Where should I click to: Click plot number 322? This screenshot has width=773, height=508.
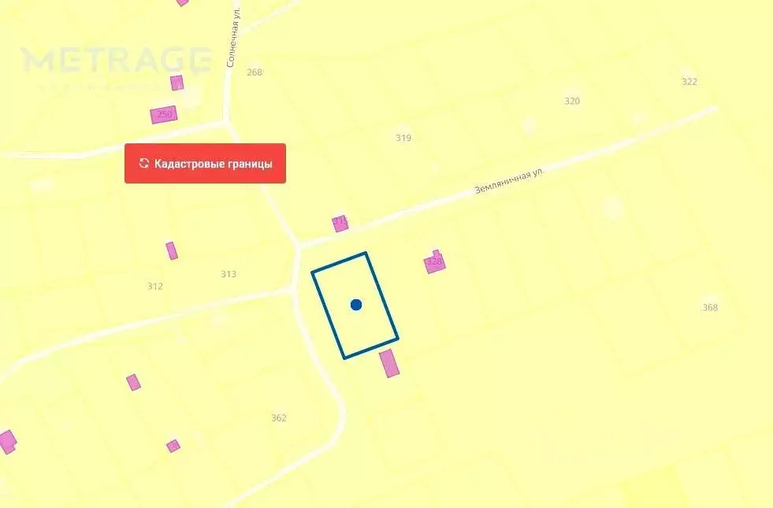(689, 82)
